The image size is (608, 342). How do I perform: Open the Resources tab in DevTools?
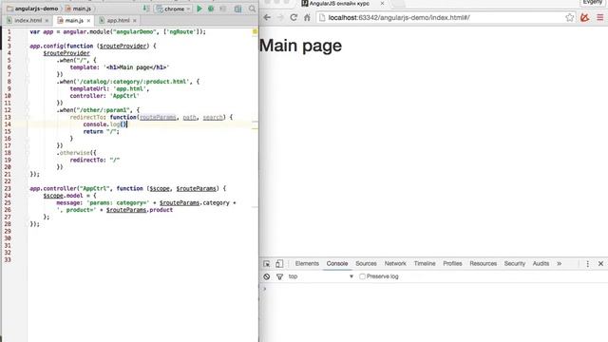[x=484, y=264]
